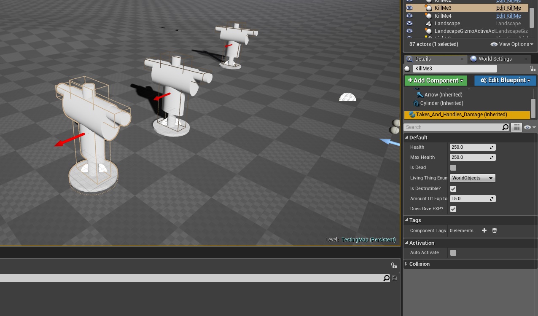The image size is (538, 316).
Task: Open Edit KillMe link for KillMe4
Action: tap(508, 16)
